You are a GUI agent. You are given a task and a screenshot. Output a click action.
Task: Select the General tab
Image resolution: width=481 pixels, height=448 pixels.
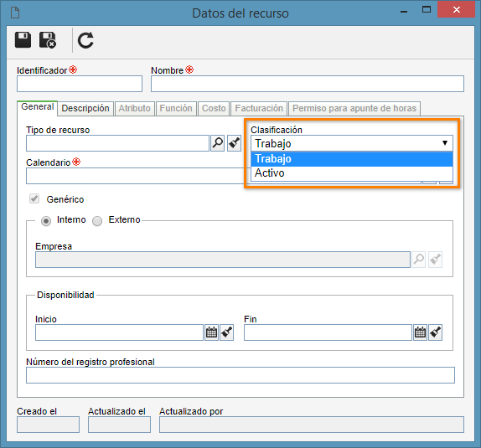(38, 108)
